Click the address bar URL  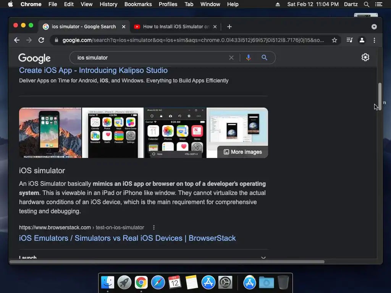coord(193,40)
